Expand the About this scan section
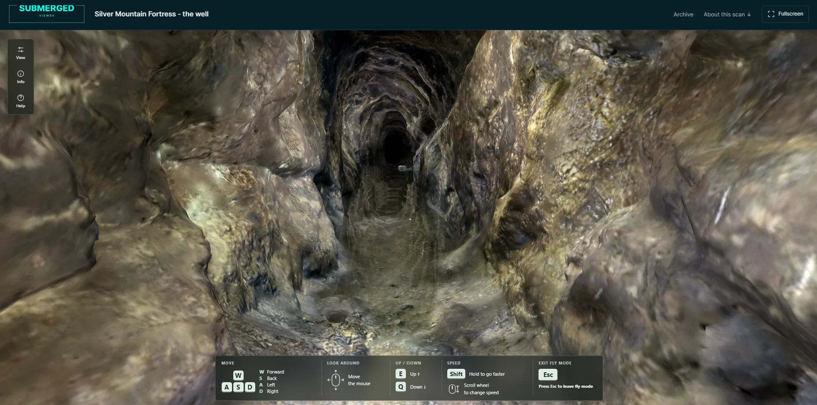 tap(727, 14)
